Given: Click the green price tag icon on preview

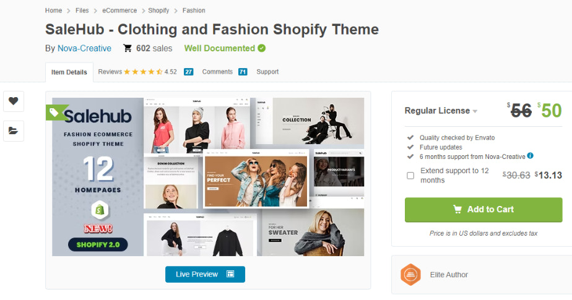Looking at the screenshot, I should [x=54, y=112].
